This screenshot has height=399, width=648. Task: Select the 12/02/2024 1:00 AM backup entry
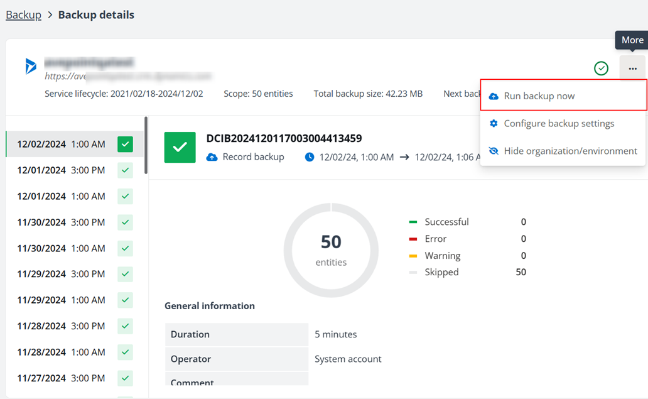pyautogui.click(x=61, y=145)
